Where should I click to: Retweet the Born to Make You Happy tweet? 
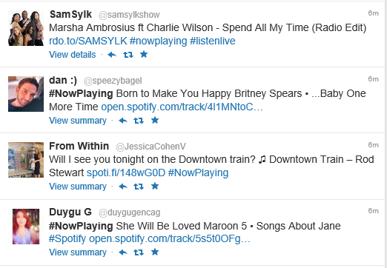point(139,121)
